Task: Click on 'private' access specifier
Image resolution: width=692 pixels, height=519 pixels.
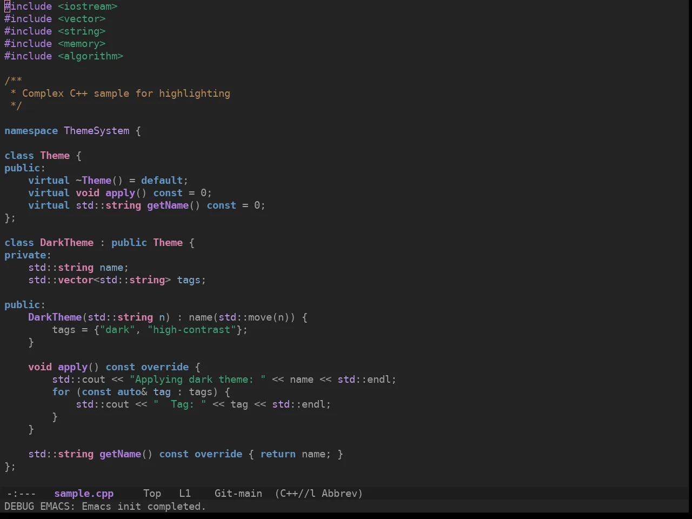Action: pyautogui.click(x=25, y=255)
